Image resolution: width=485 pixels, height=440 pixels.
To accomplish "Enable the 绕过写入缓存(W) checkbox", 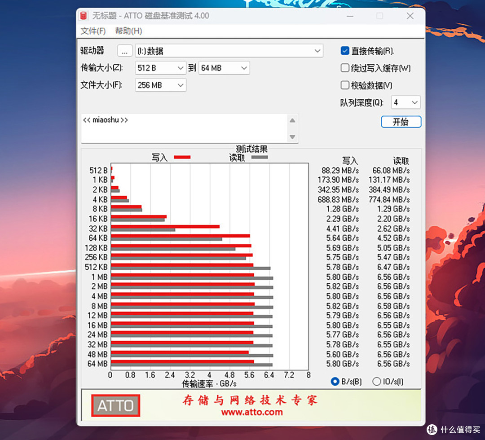I will point(345,68).
